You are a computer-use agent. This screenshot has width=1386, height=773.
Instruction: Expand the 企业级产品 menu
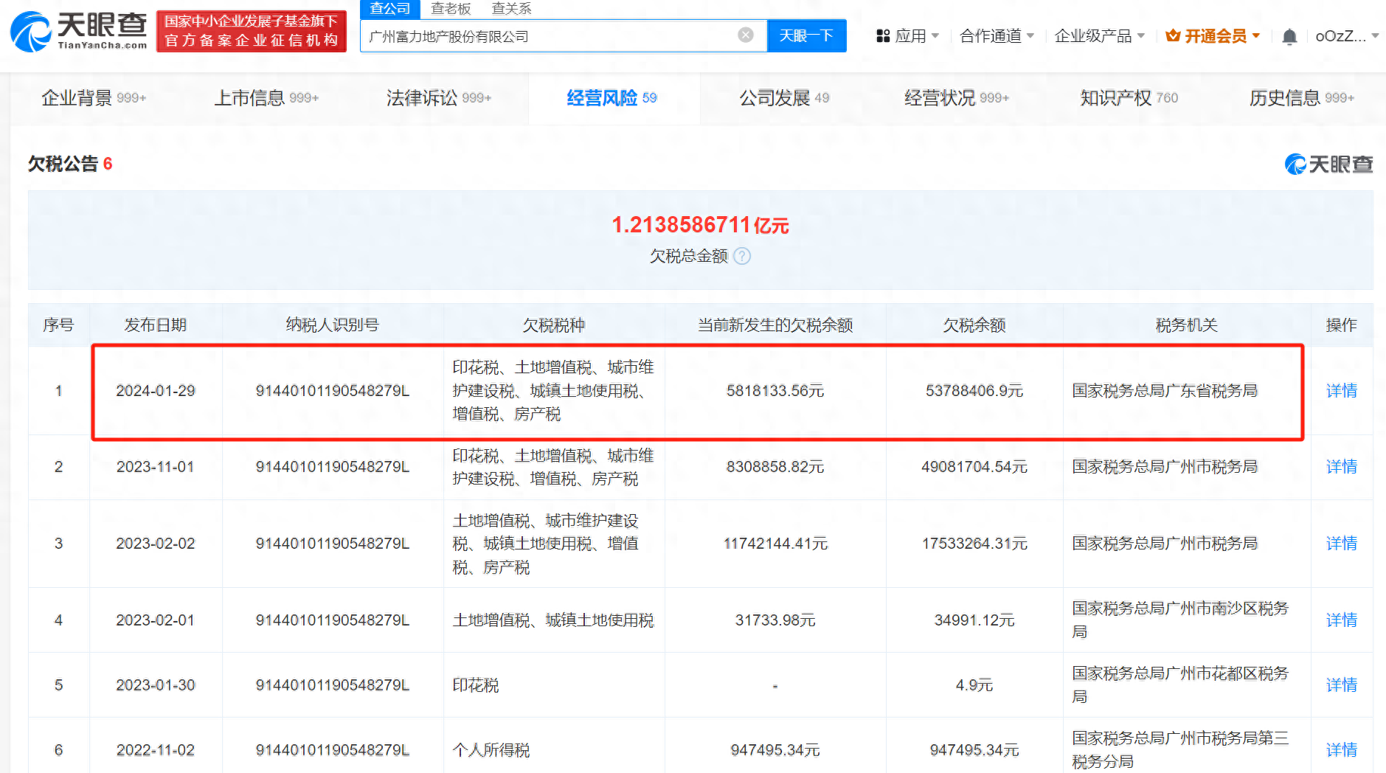(1100, 36)
